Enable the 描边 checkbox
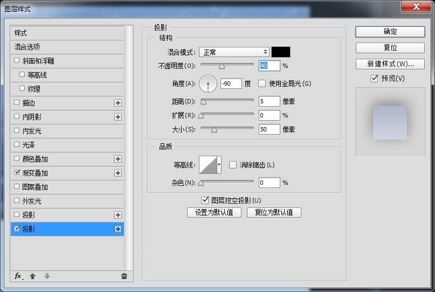 17,102
